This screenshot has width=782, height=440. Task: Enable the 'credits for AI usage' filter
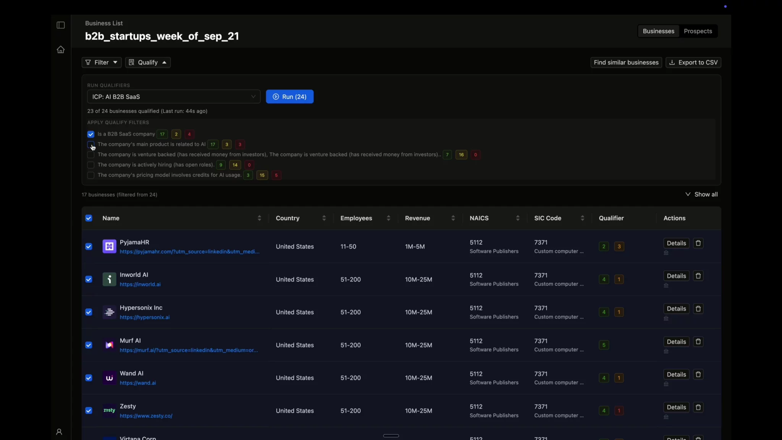point(90,175)
